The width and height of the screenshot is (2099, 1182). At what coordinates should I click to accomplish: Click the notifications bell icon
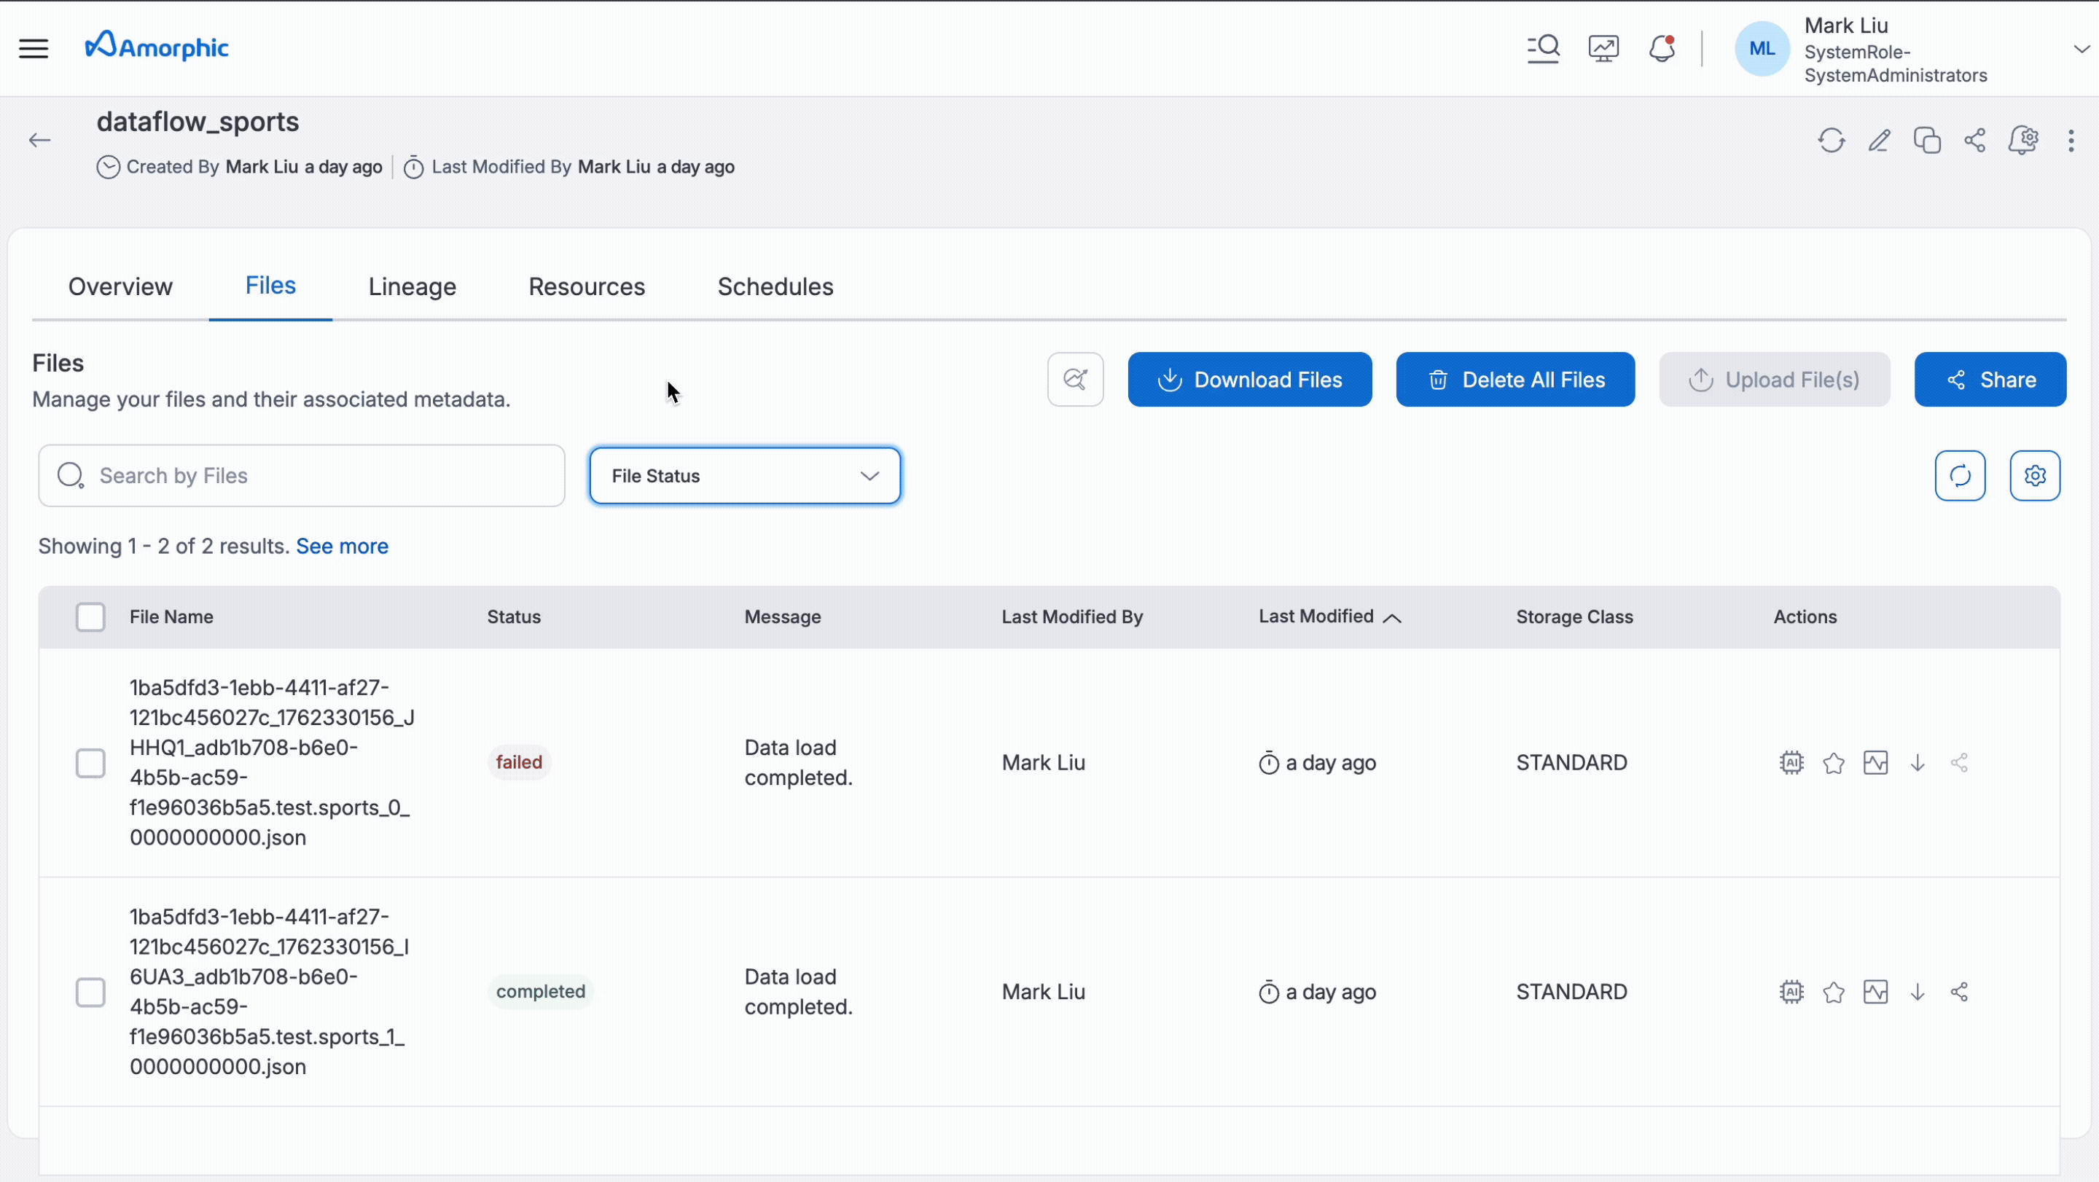tap(1662, 48)
